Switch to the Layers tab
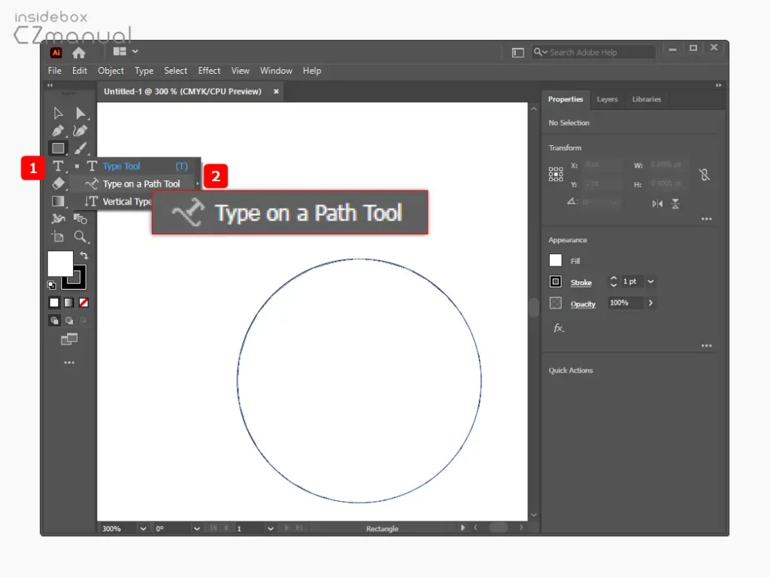Image resolution: width=770 pixels, height=577 pixels. 607,99
